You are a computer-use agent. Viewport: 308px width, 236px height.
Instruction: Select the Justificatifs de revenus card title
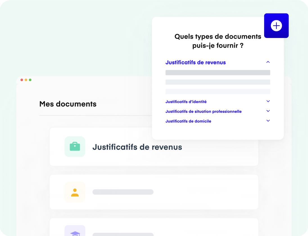coord(137,147)
